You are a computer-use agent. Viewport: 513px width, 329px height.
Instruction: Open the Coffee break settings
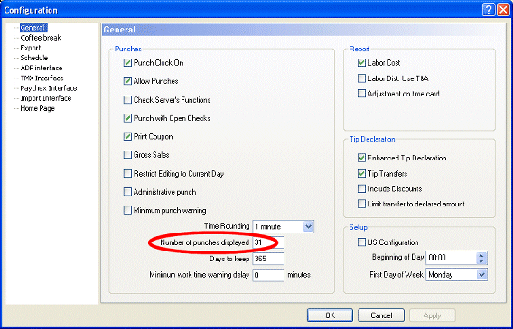pyautogui.click(x=41, y=38)
